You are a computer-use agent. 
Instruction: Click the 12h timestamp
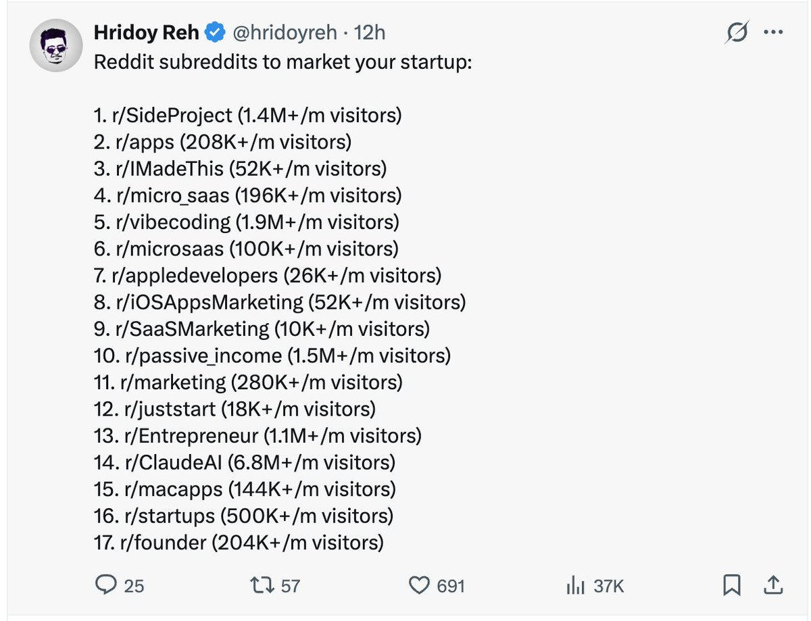(368, 32)
